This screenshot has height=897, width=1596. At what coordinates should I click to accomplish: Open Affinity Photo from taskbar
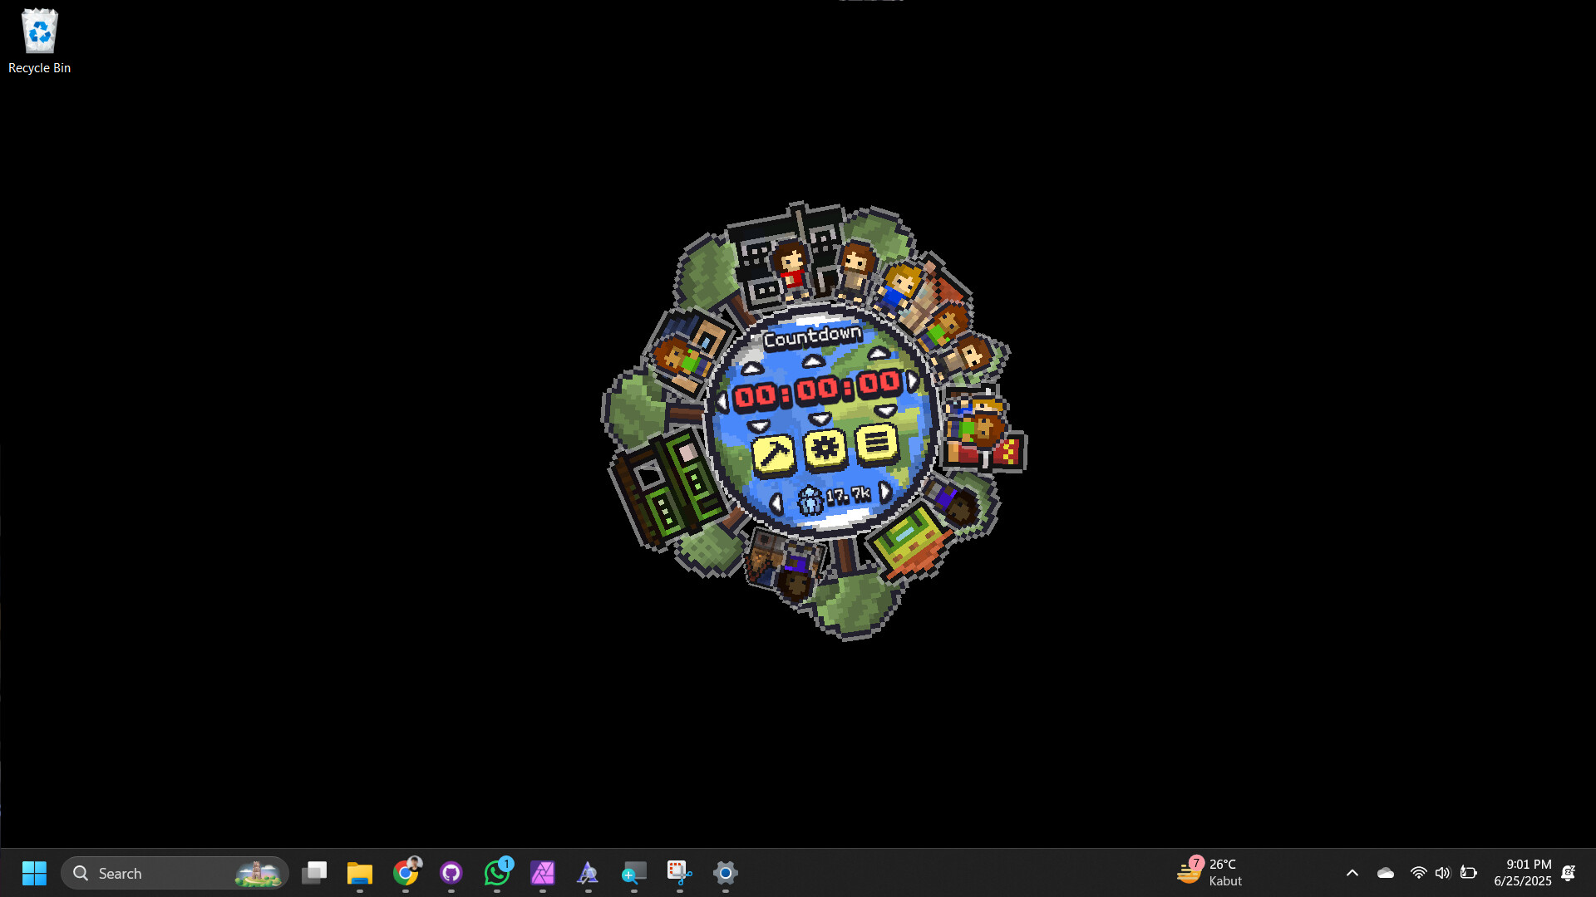[543, 873]
